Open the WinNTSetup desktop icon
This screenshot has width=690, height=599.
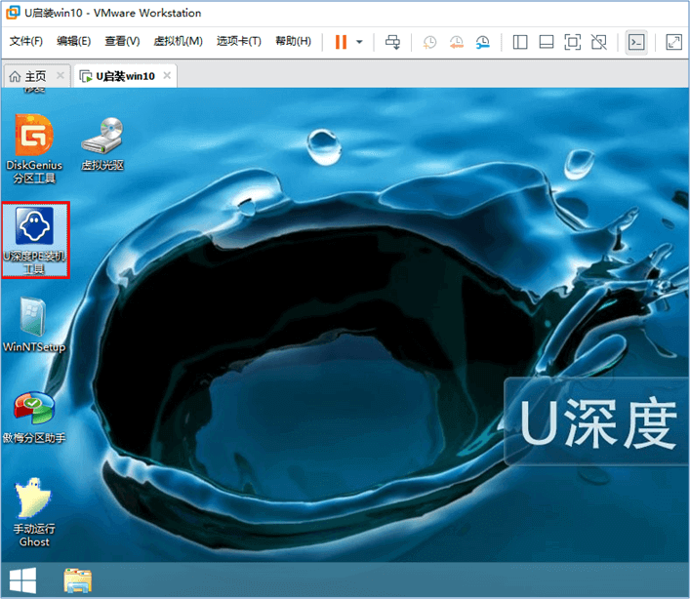pos(34,325)
